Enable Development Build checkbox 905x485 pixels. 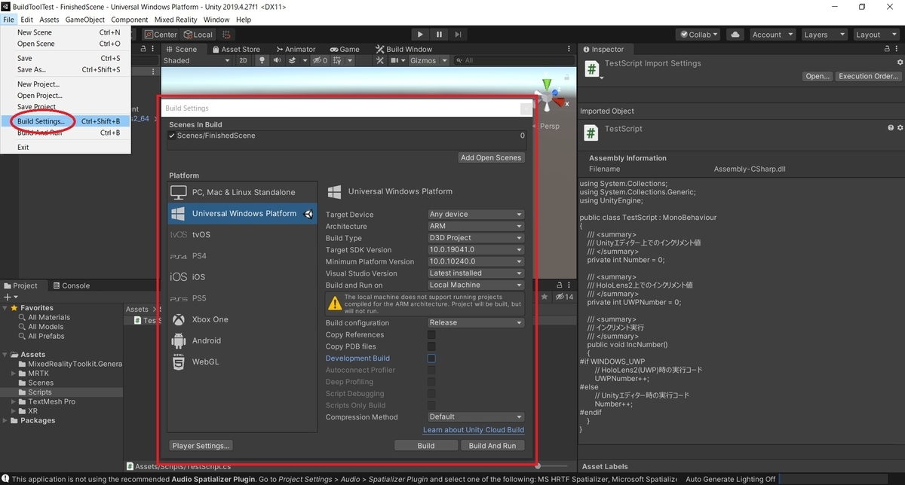coord(431,358)
